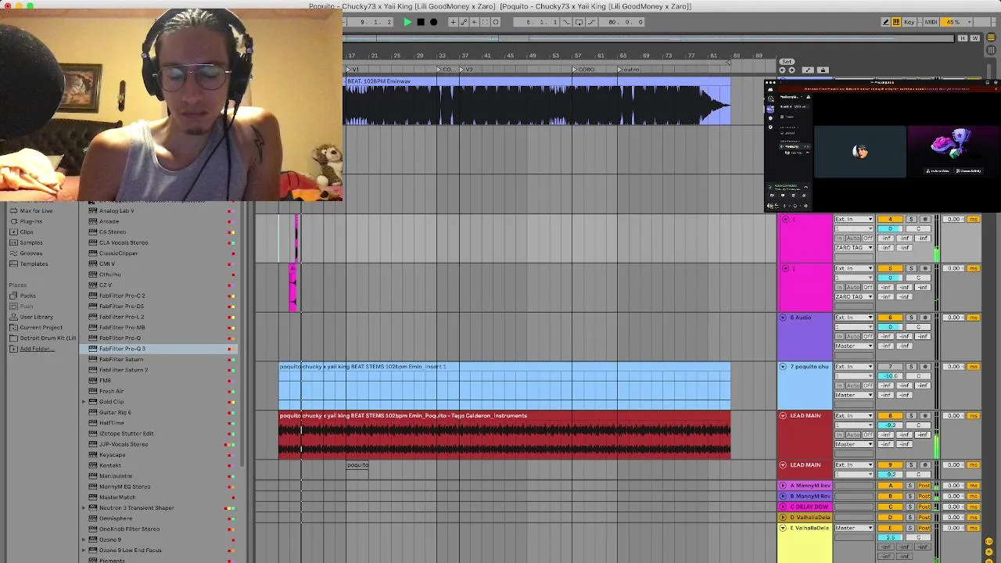Screen dimensions: 1001x563
Task: Solo track 5 with its S button
Action: coord(911,268)
